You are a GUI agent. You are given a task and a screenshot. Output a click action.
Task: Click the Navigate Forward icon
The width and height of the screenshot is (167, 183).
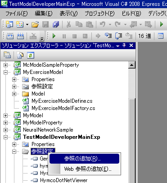click(149, 24)
